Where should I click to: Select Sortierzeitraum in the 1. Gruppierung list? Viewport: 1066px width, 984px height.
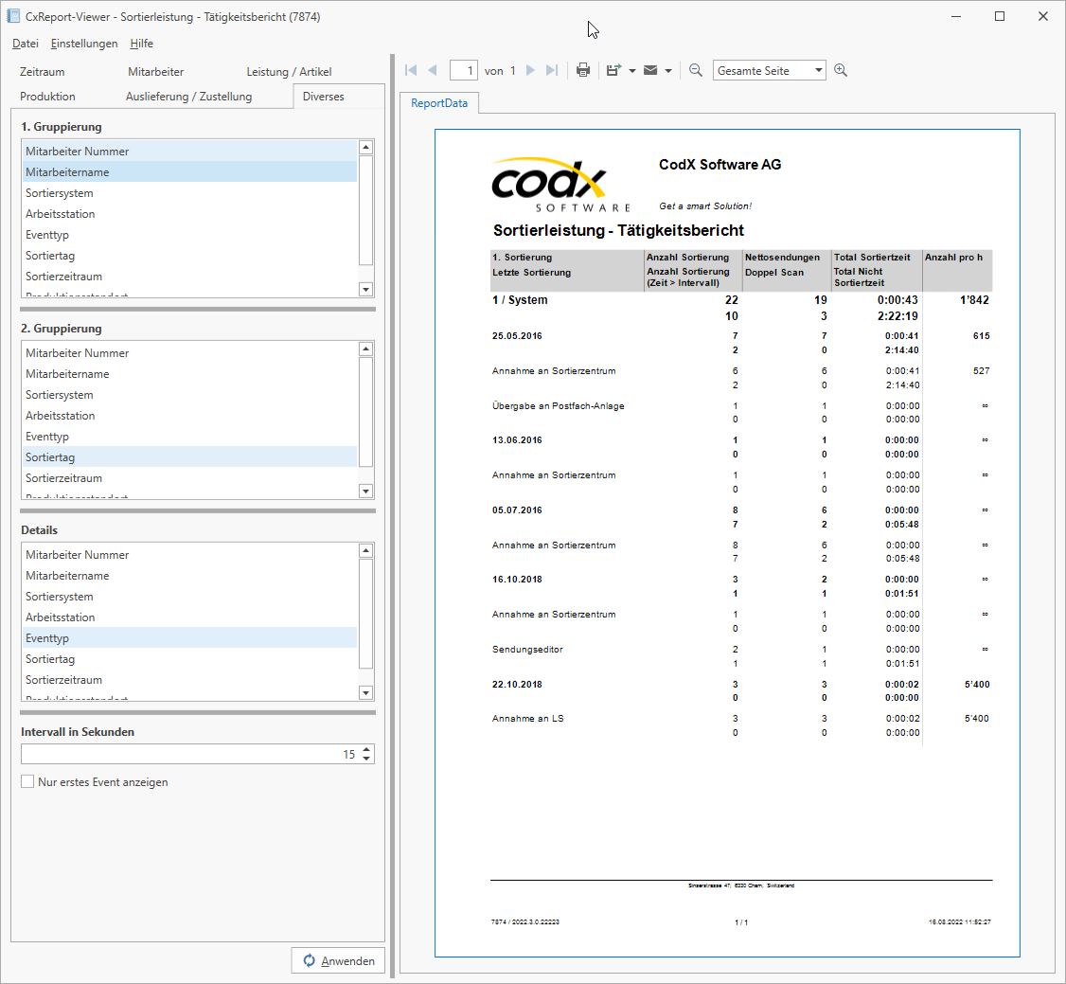(x=189, y=277)
